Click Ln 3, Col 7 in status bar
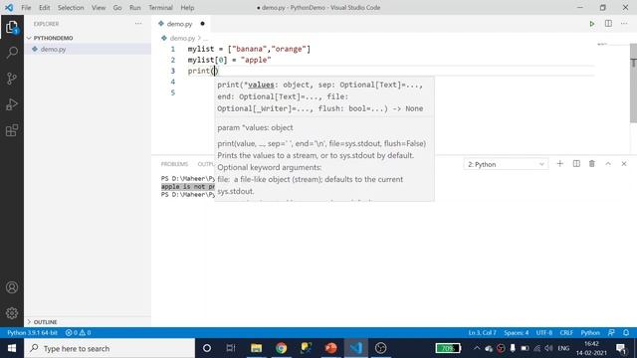The image size is (637, 358). pos(482,332)
